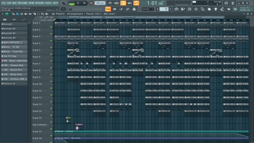
Task: Open the PATTERNS menu
Action: 23,3
